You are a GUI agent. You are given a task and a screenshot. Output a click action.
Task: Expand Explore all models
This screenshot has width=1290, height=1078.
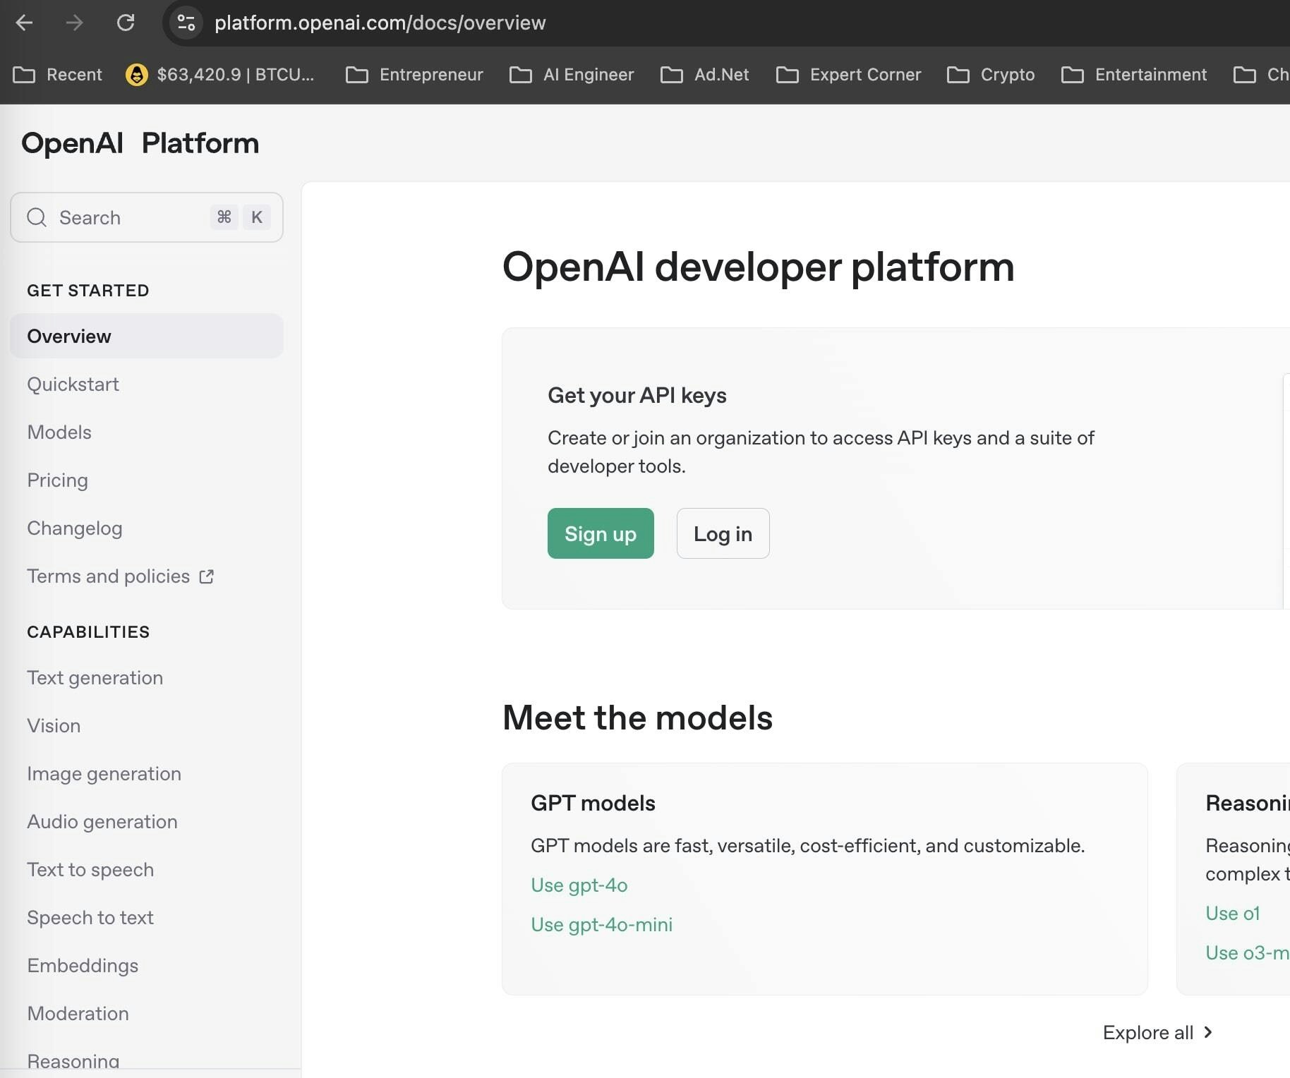coord(1157,1032)
